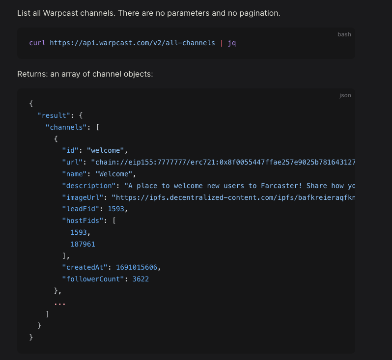The width and height of the screenshot is (392, 360).
Task: Click the curl command in bash block
Action: tap(133, 43)
